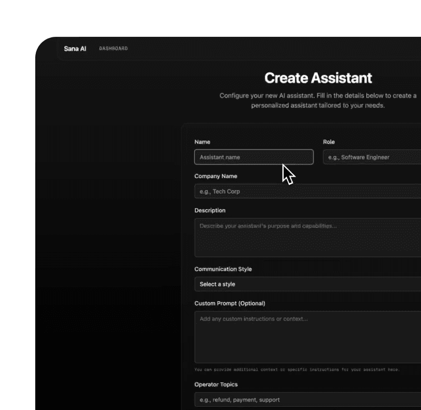Image resolution: width=421 pixels, height=410 pixels.
Task: Switch to the DASHBOARD tab
Action: pyautogui.click(x=113, y=48)
